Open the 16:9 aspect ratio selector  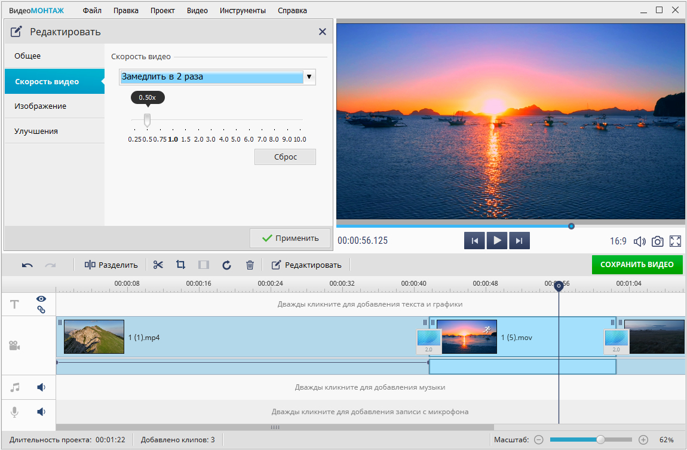(x=618, y=241)
